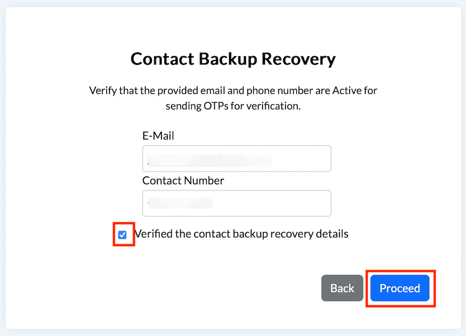Focus the blurred email address text box
The image size is (466, 336).
point(237,159)
